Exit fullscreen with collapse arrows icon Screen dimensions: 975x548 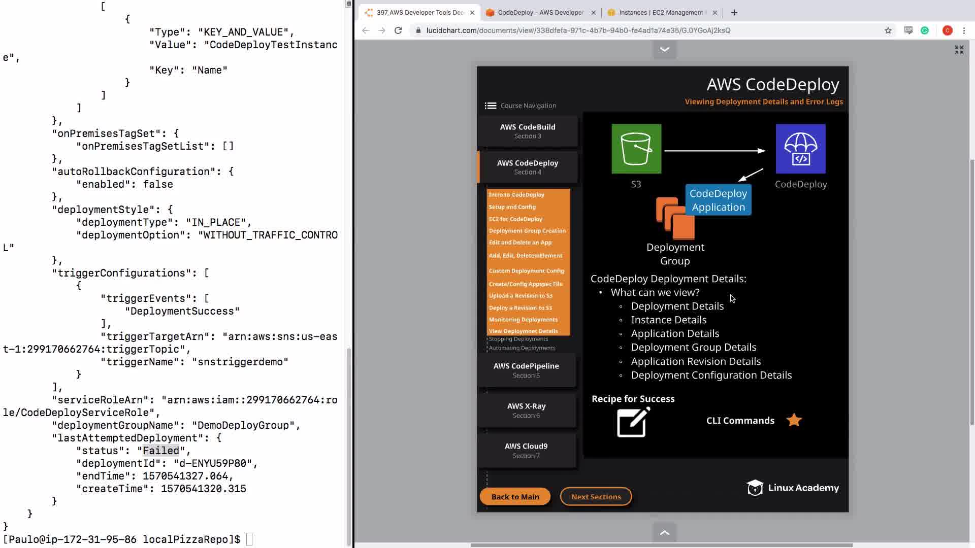tap(959, 50)
